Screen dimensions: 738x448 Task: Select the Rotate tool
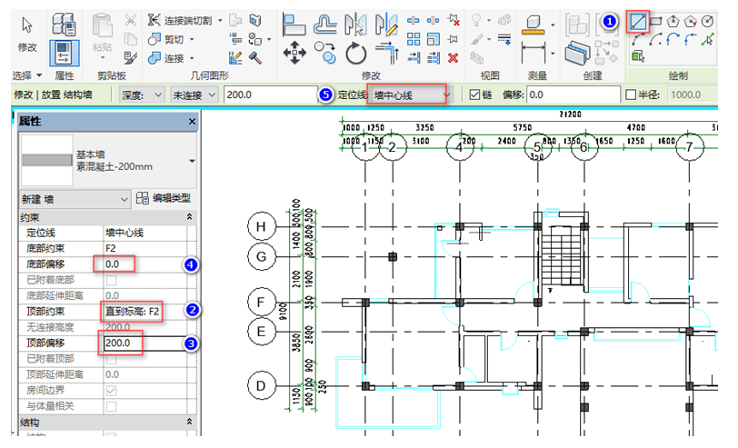356,53
